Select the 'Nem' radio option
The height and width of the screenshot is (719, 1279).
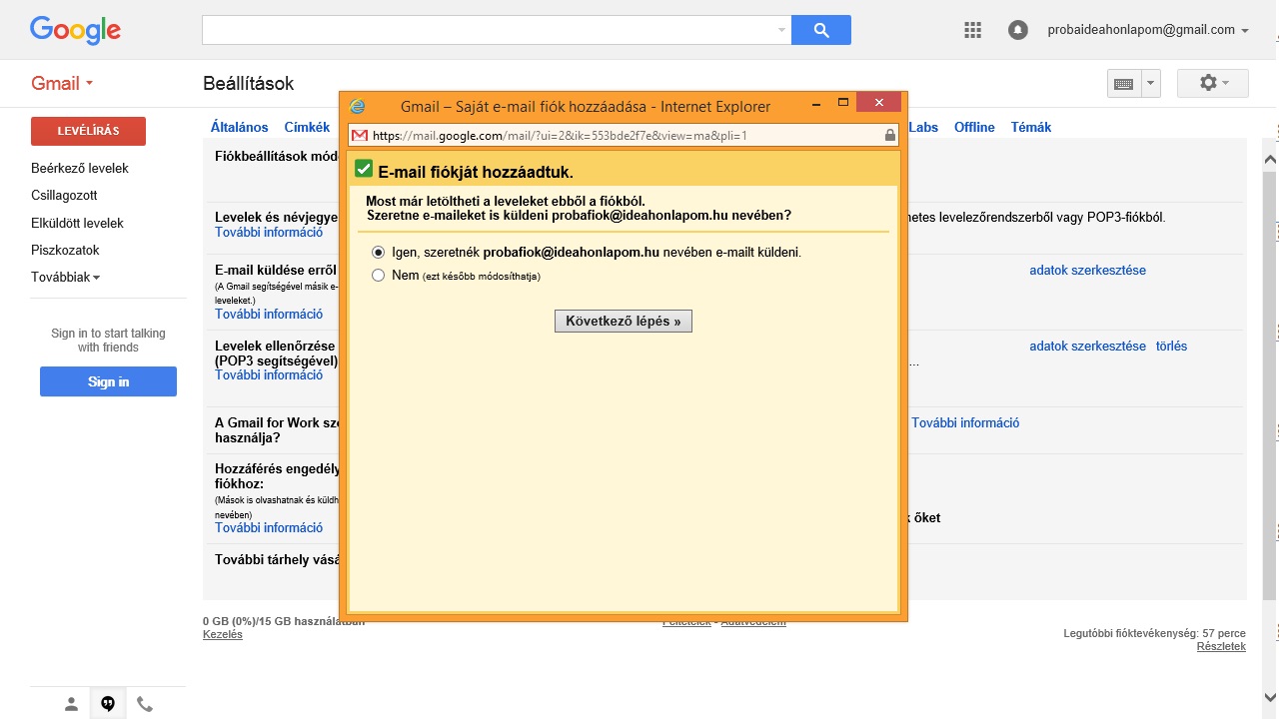378,276
